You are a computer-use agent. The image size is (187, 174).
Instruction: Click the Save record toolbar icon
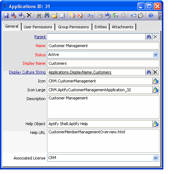click(6, 16)
